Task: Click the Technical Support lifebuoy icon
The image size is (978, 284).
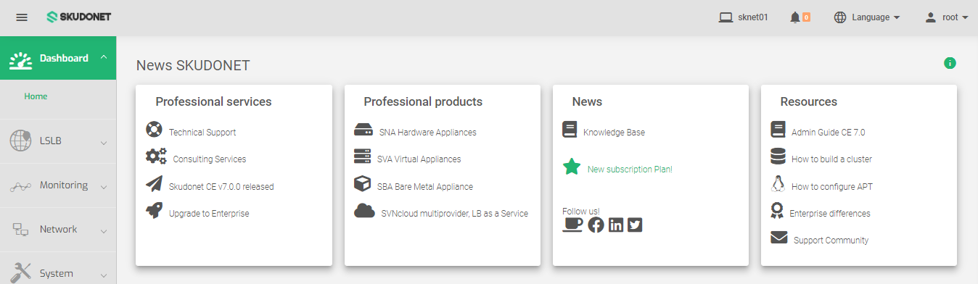Action: pos(154,130)
